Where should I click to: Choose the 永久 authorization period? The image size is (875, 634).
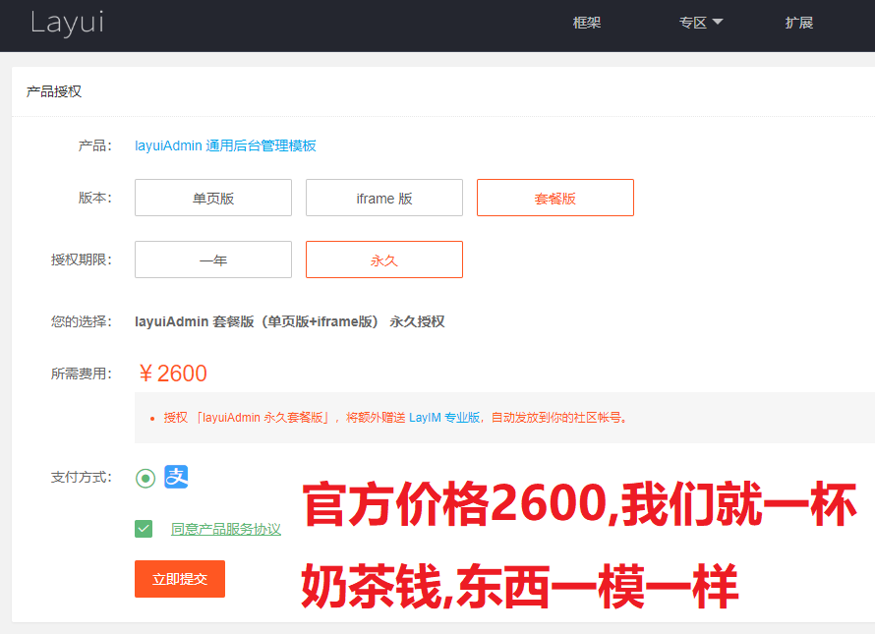point(383,259)
